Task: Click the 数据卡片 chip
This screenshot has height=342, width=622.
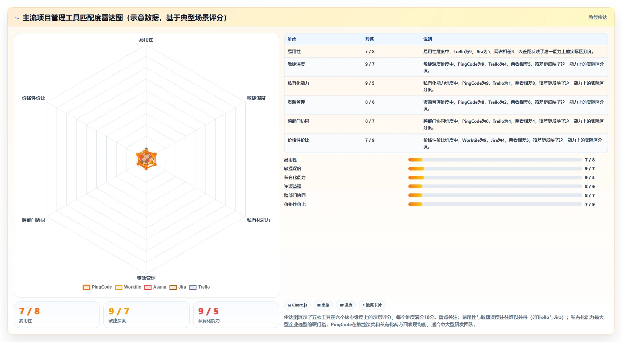Action: click(x=372, y=305)
